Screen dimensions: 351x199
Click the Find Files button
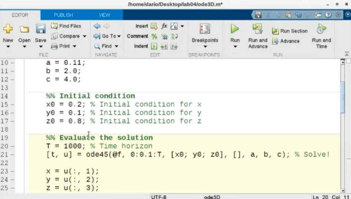tap(66, 26)
